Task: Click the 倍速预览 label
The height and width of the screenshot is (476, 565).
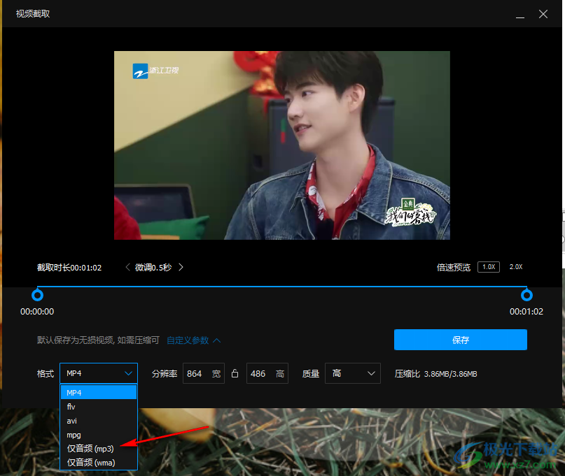Action: [454, 267]
